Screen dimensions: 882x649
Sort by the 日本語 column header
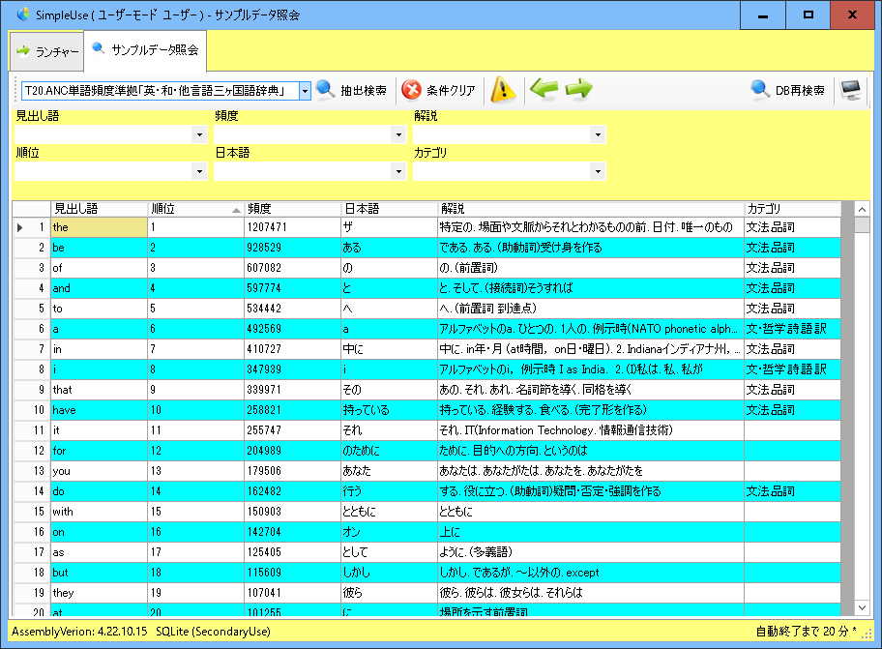point(389,209)
